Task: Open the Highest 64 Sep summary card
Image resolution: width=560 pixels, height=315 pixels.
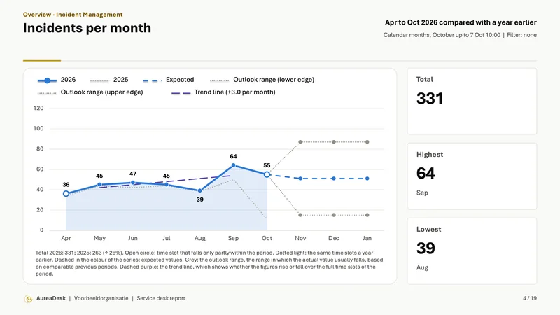Action: click(x=472, y=176)
